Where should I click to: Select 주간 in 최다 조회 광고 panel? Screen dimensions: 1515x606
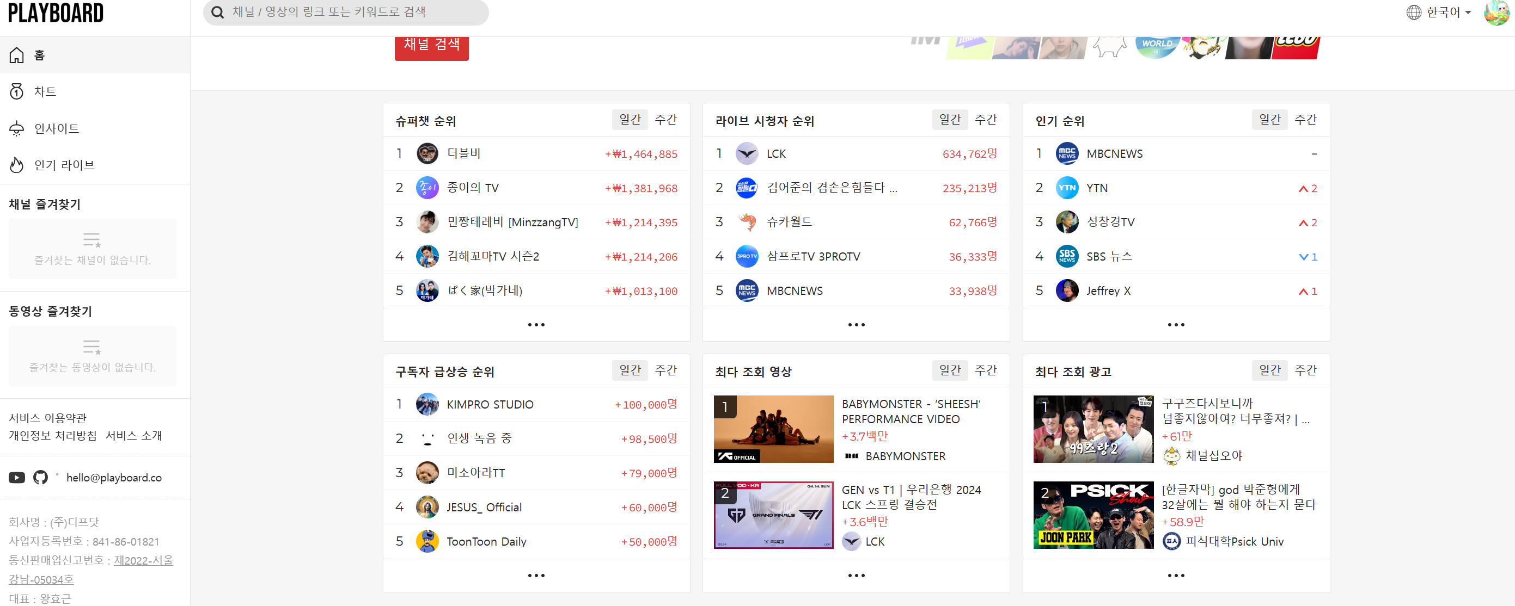pos(1306,370)
